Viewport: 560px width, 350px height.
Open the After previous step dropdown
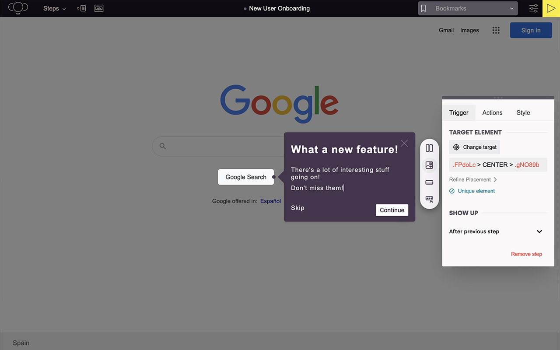coord(496,231)
